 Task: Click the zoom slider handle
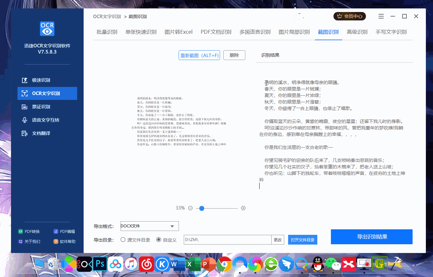tap(202, 208)
